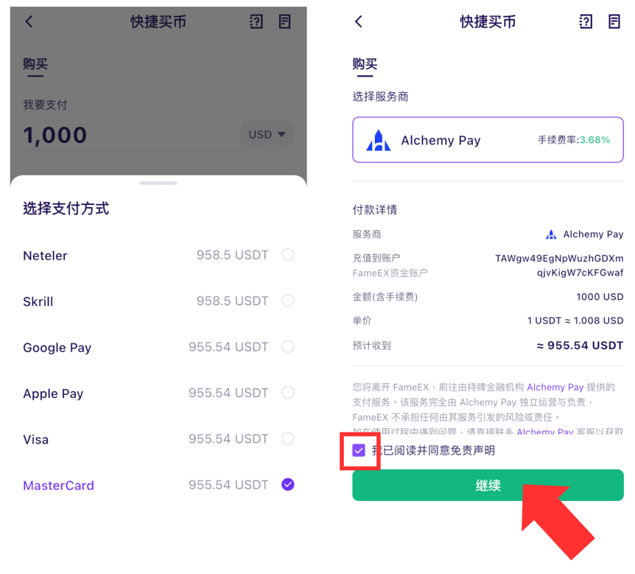
Task: Open order history icon on left screen
Action: pos(284,21)
